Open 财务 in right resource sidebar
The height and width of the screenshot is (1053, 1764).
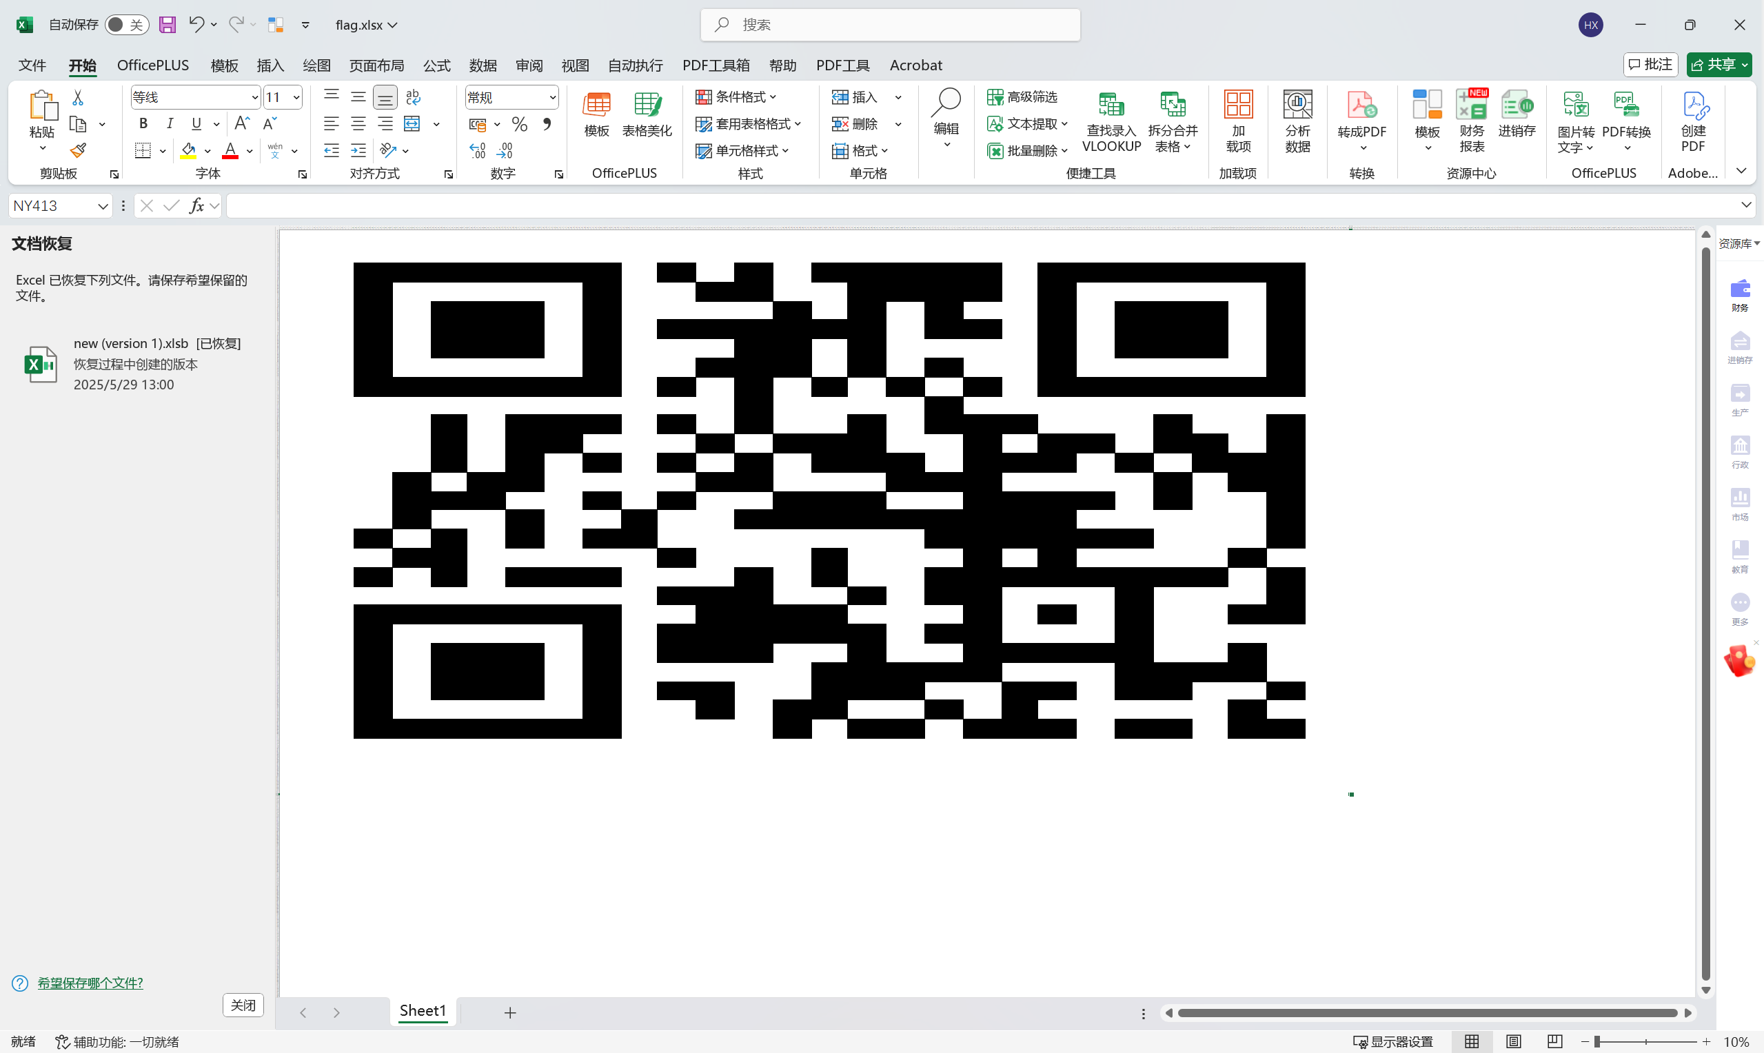tap(1740, 295)
